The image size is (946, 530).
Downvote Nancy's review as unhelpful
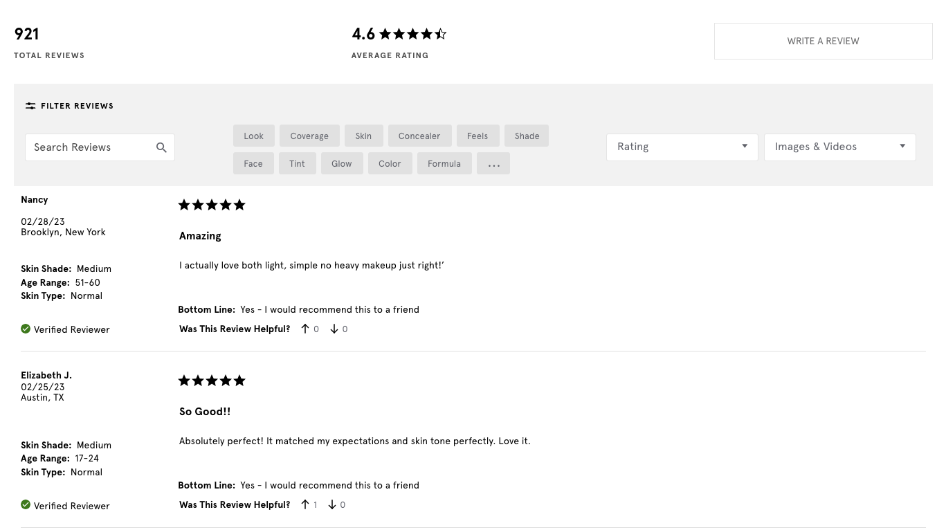334,329
